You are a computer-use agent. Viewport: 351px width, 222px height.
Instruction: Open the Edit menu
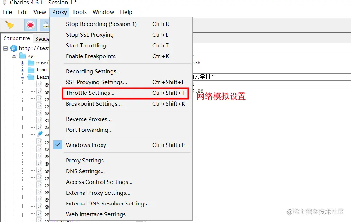(23, 12)
